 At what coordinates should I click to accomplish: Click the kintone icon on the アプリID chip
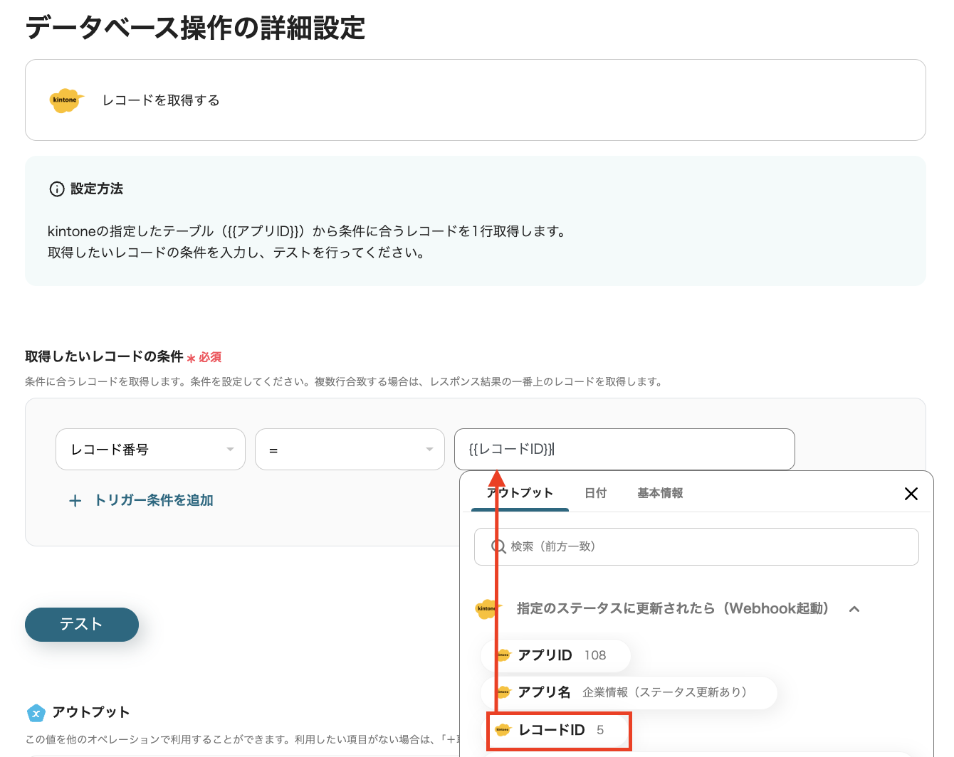503,655
